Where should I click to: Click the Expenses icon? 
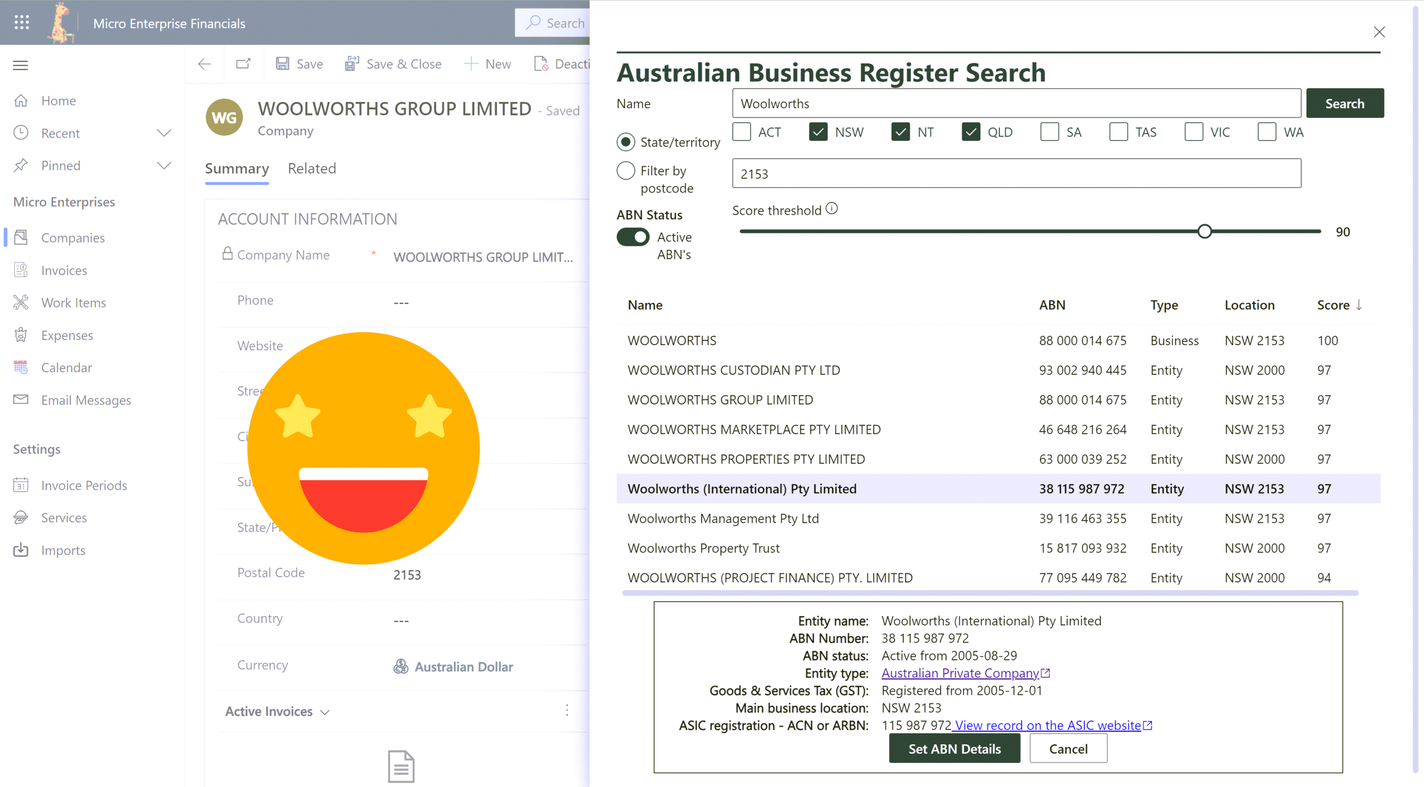(x=21, y=335)
